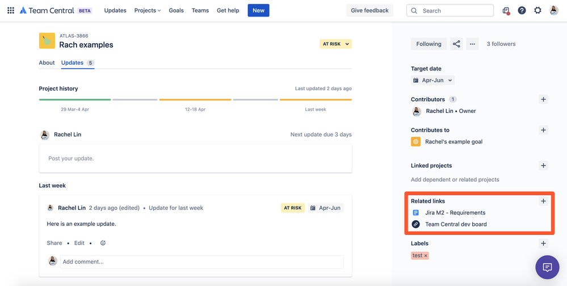The image size is (567, 286).
Task: Click the Apr-Jun badge on the update
Action: click(326, 208)
